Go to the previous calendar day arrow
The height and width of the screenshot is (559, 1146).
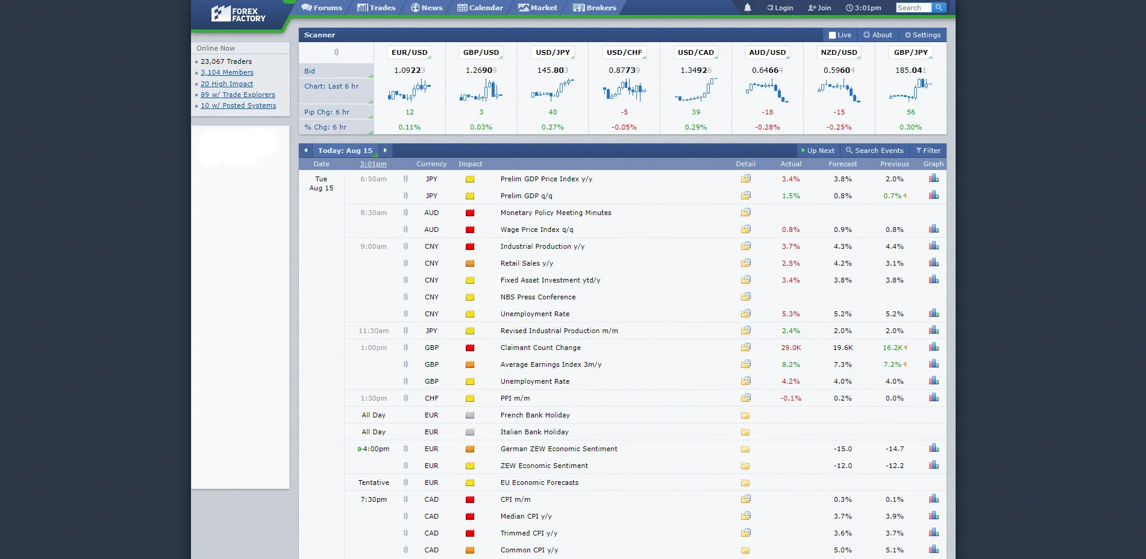[x=306, y=151]
